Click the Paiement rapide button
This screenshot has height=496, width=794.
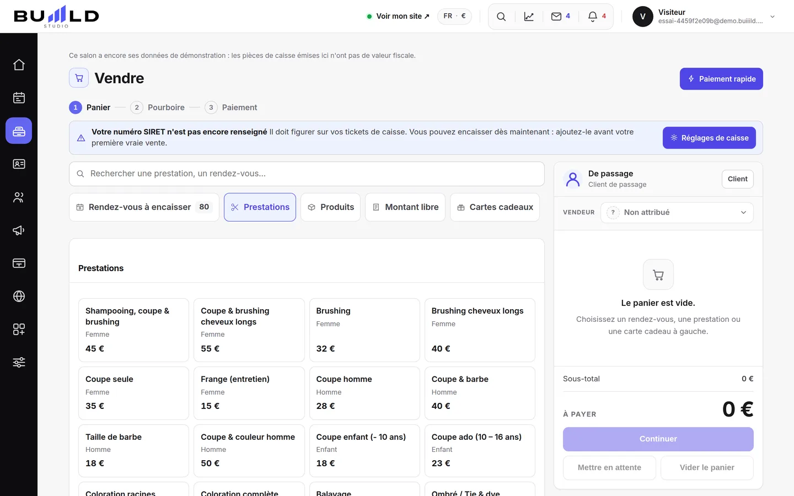tap(721, 79)
